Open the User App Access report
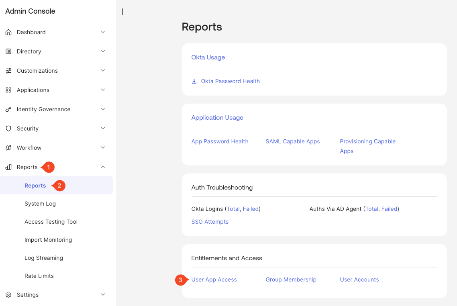The width and height of the screenshot is (457, 306). tap(214, 279)
